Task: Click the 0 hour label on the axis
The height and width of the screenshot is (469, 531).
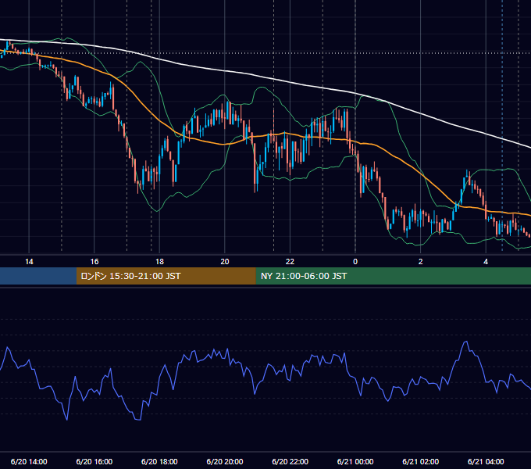Action: tap(355, 262)
